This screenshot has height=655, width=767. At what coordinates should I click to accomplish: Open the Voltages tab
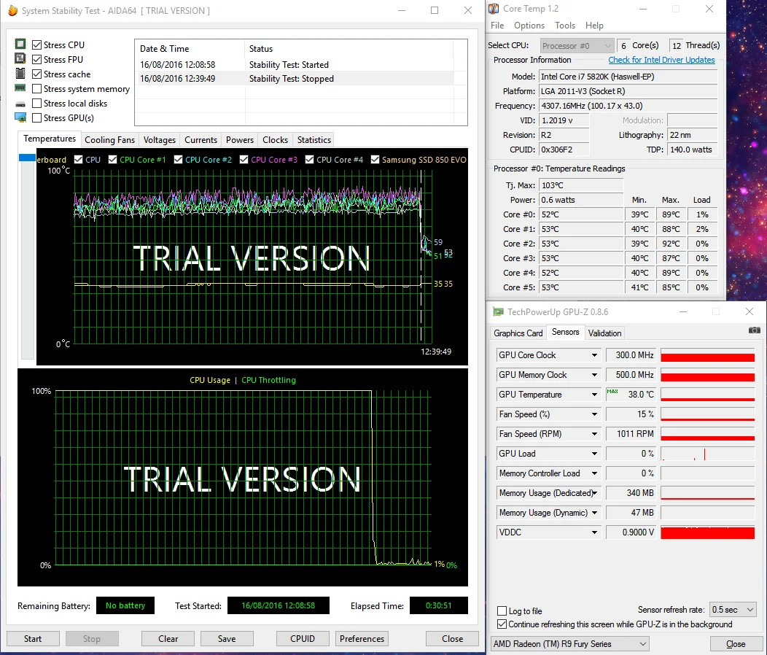(x=160, y=140)
